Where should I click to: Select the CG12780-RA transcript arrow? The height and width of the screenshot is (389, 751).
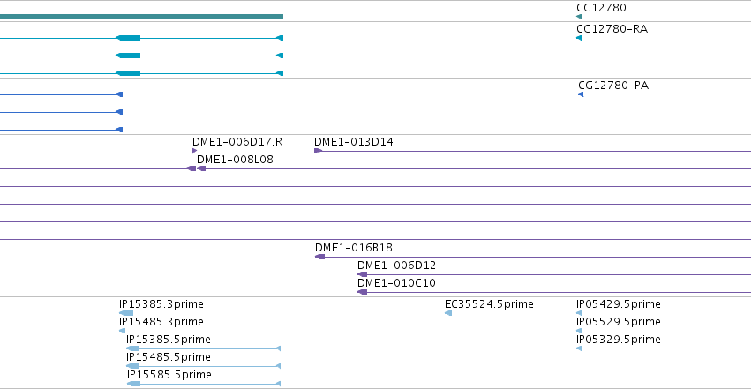580,38
